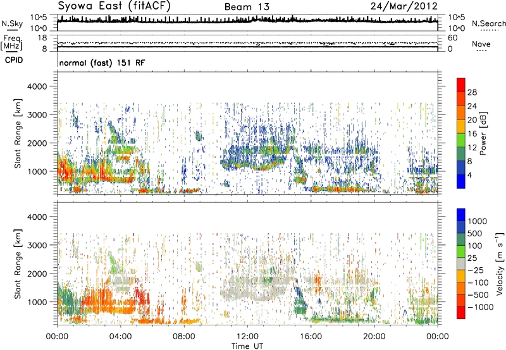Viewport: 506px width, 350px height.
Task: Select the Velocity panel "Slant Range [km]" label
Action: [x=18, y=264]
